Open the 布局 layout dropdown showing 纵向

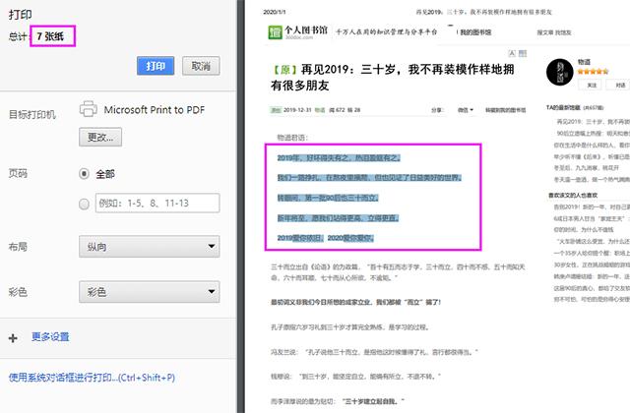click(x=150, y=247)
